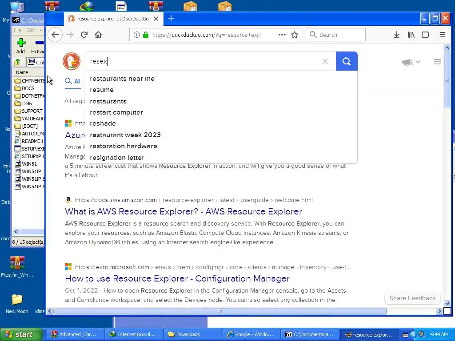Go up one folder in 7-Zip
The width and height of the screenshot is (455, 341).
tap(17, 62)
